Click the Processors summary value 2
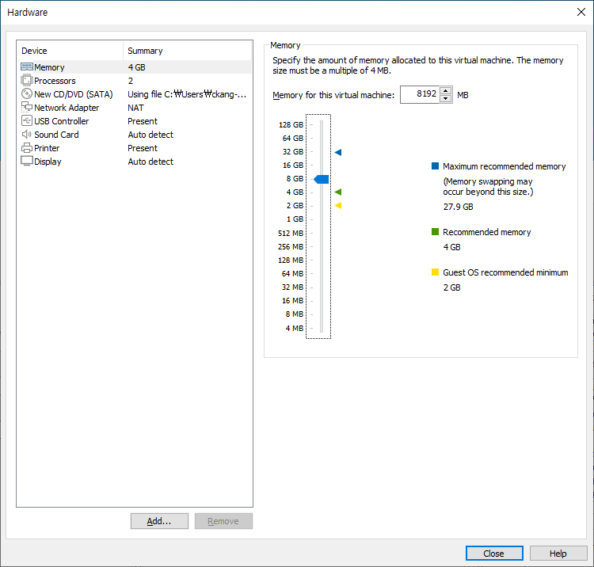The image size is (594, 567). pos(131,81)
